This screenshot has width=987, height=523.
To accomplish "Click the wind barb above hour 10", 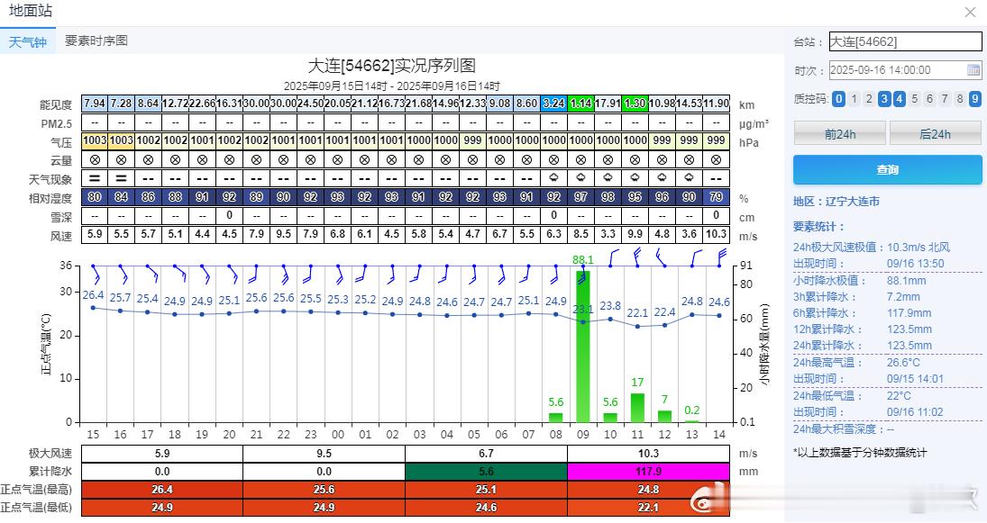I will pyautogui.click(x=613, y=257).
